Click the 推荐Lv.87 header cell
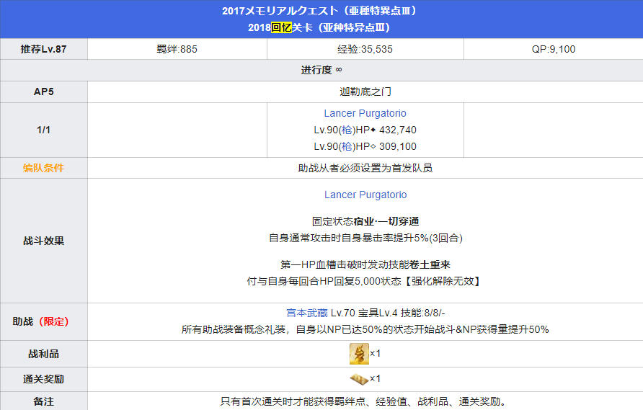 44,49
